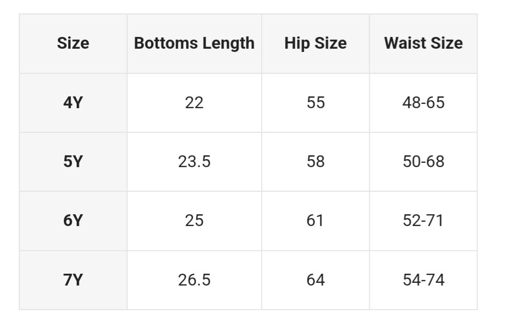Pick the hip size 58 cell

click(315, 161)
